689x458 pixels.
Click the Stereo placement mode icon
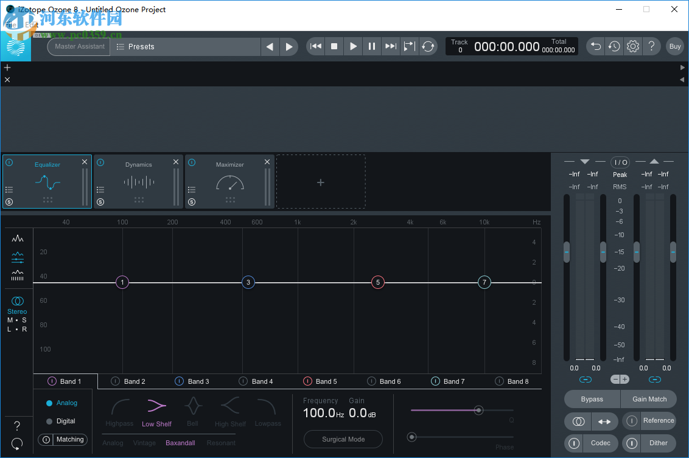(17, 302)
